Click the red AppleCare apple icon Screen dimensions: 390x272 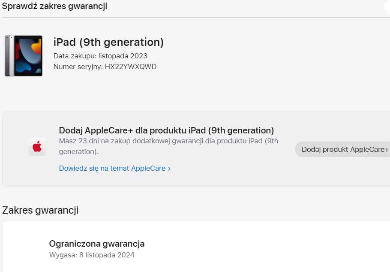(x=37, y=147)
